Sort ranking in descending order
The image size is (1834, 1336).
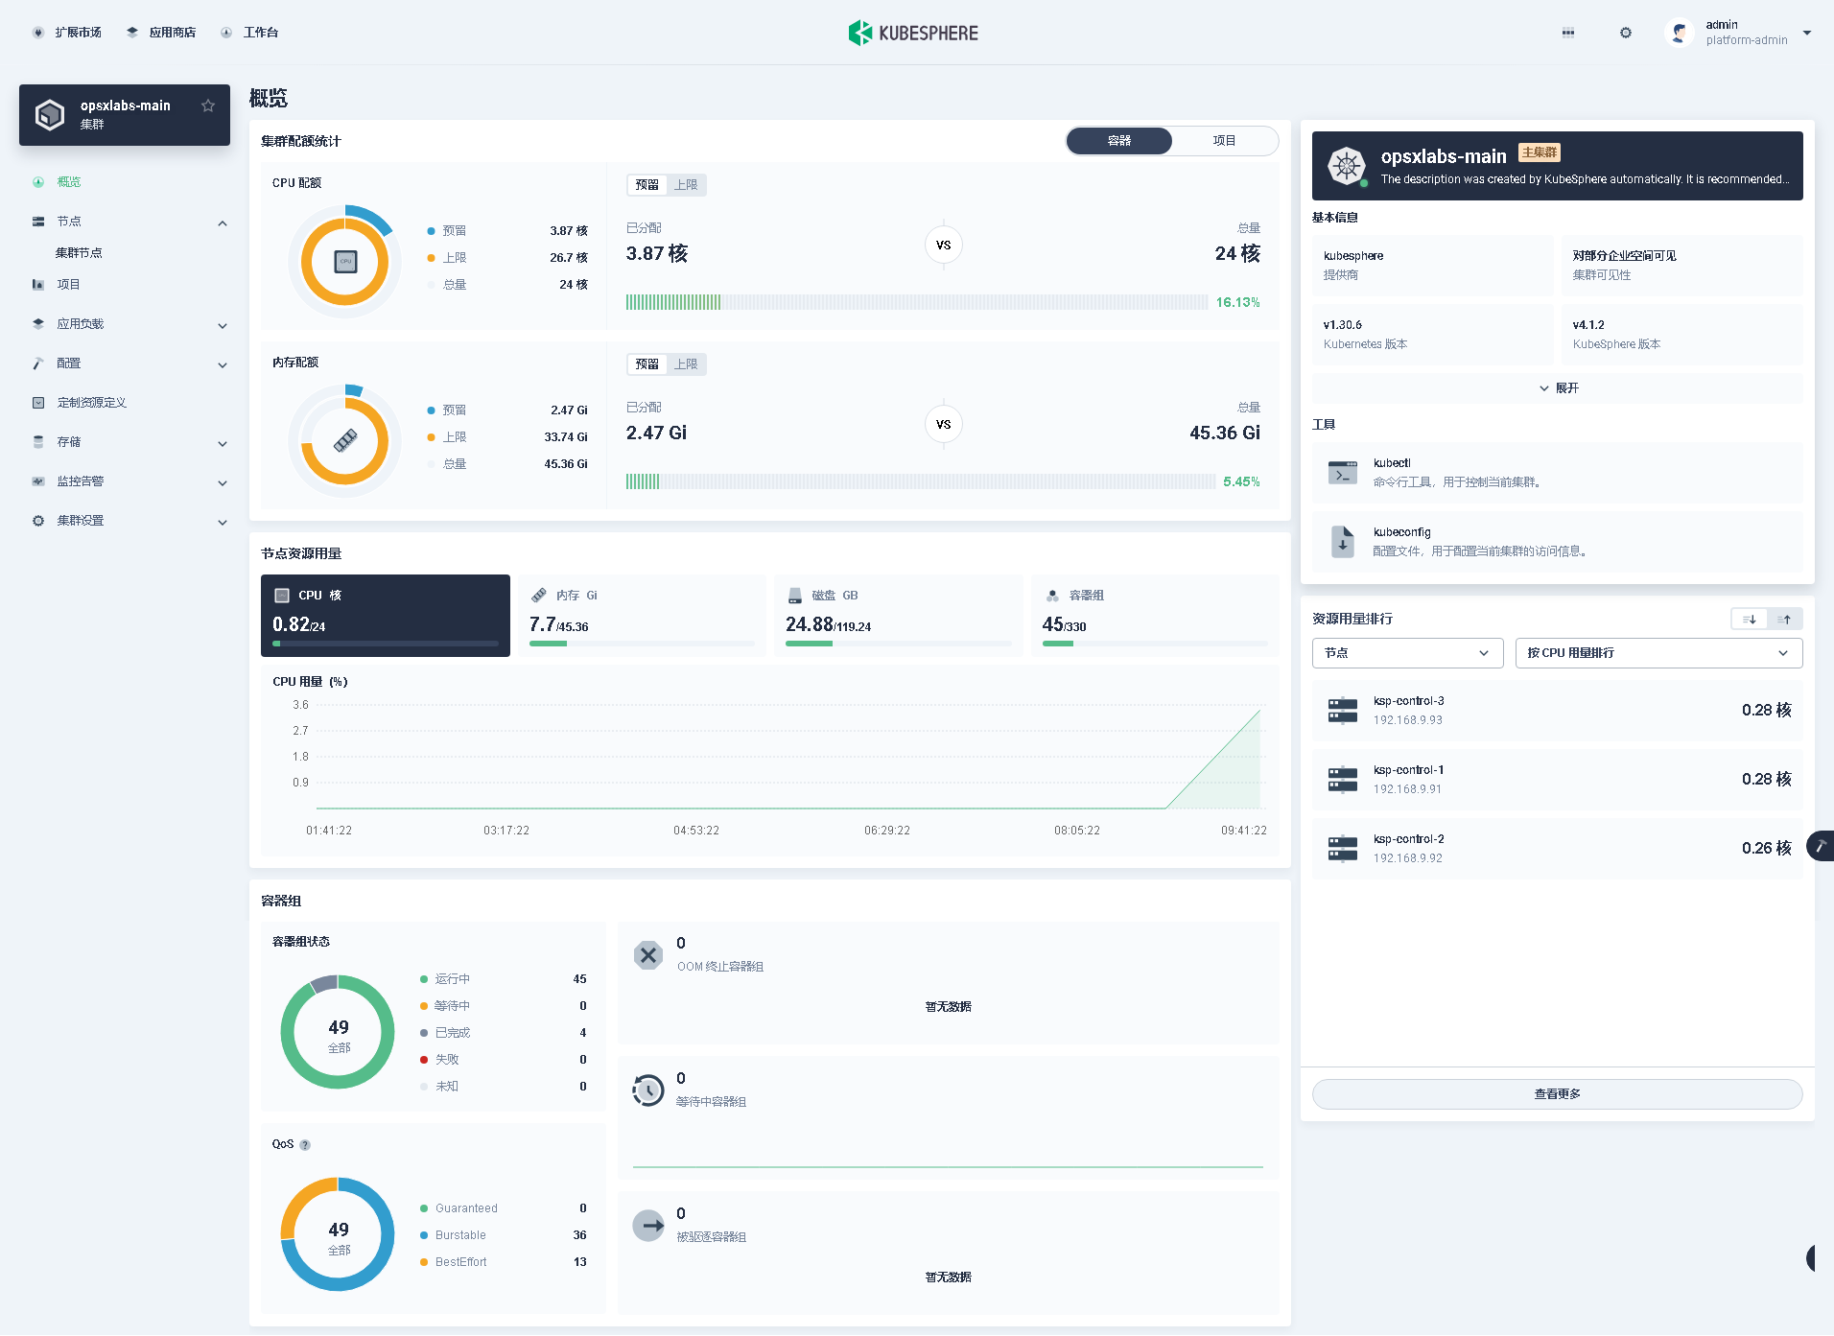(x=1749, y=620)
